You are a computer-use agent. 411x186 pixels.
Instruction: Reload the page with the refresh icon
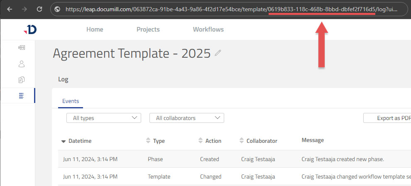(39, 9)
